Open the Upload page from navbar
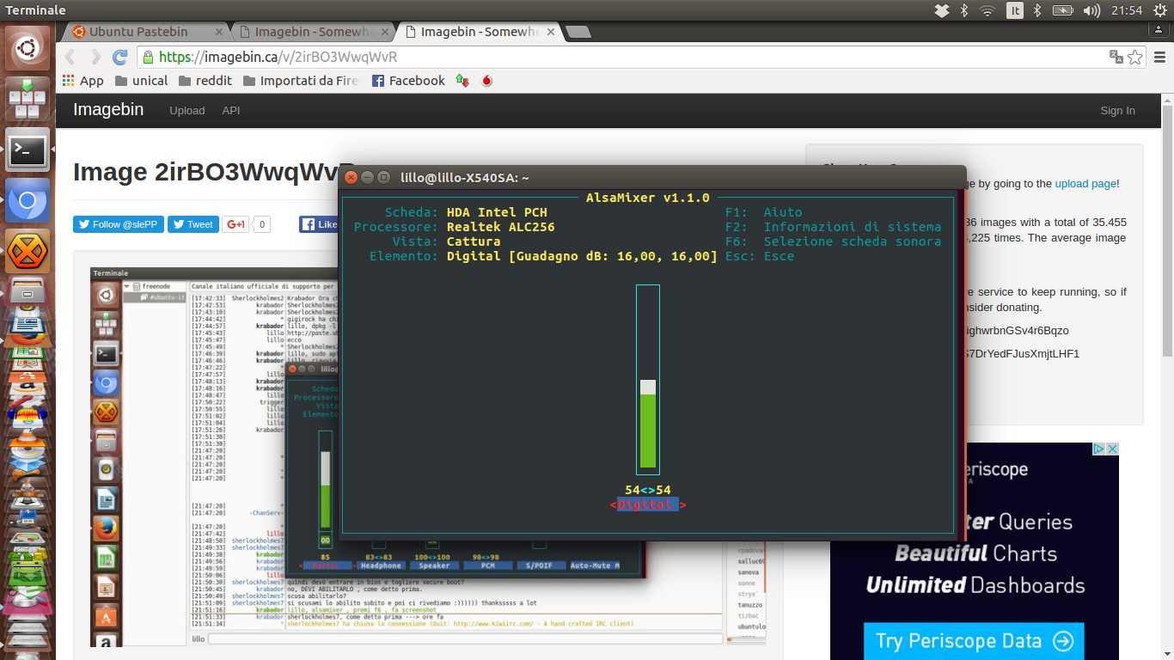The width and height of the screenshot is (1174, 660). (x=187, y=111)
